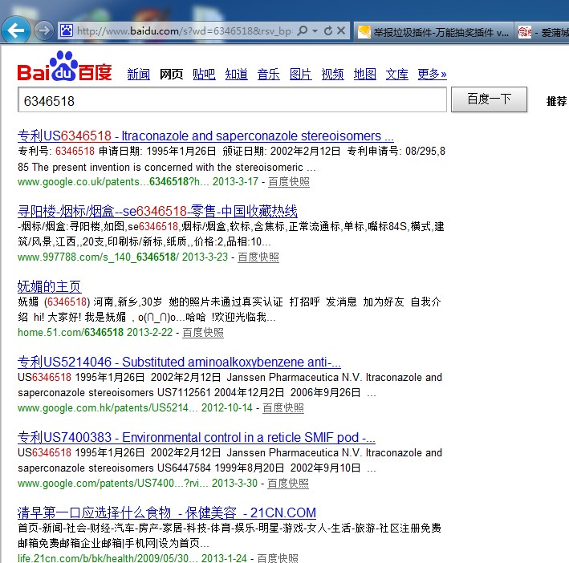Click the magnifier search icon in address bar
Screen dimensions: 569x563
(x=302, y=30)
